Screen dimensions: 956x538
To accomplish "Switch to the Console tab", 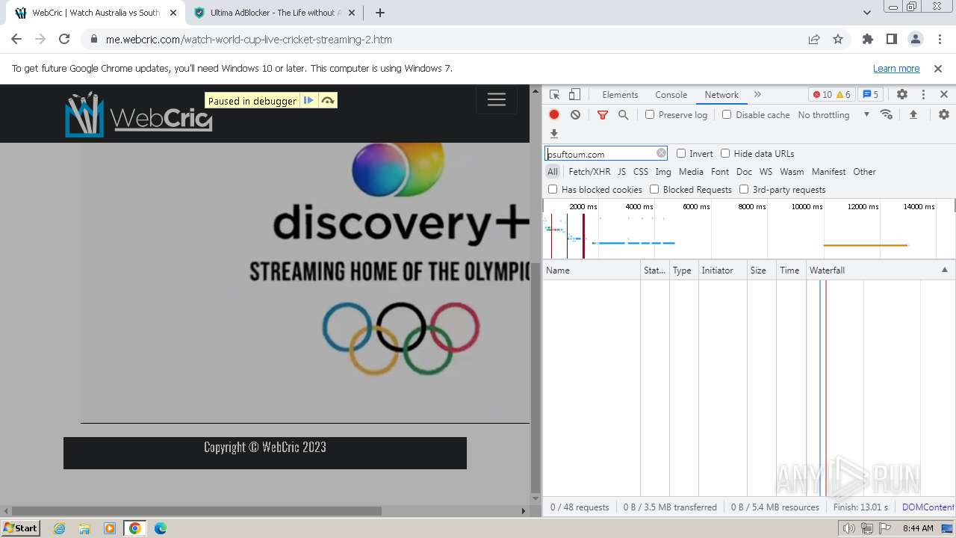I will (x=671, y=94).
